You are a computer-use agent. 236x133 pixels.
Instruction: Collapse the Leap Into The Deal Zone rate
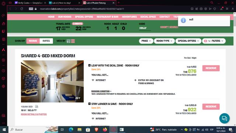click(x=89, y=65)
